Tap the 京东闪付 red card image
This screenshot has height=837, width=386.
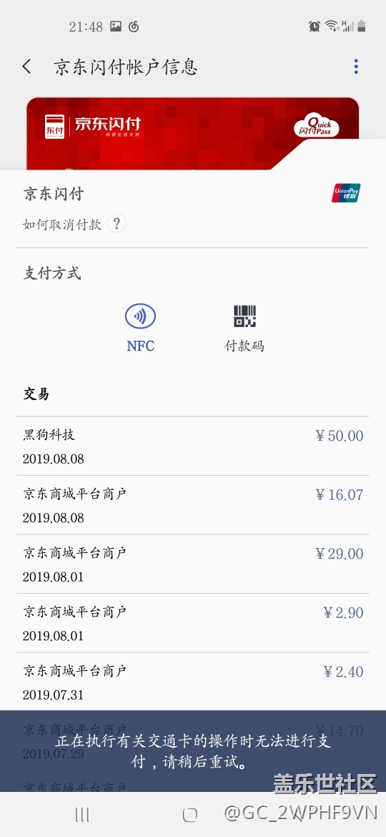192,133
